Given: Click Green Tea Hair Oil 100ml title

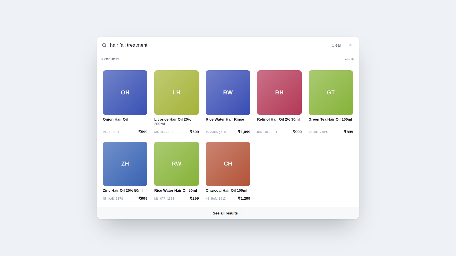Looking at the screenshot, I should click(x=330, y=119).
